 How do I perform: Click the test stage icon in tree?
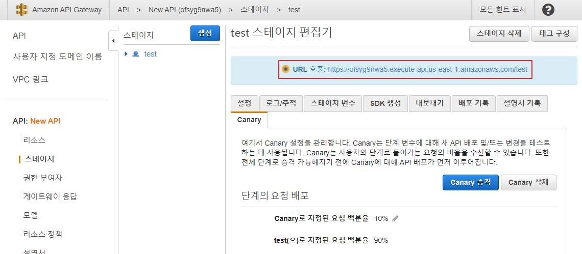point(136,54)
